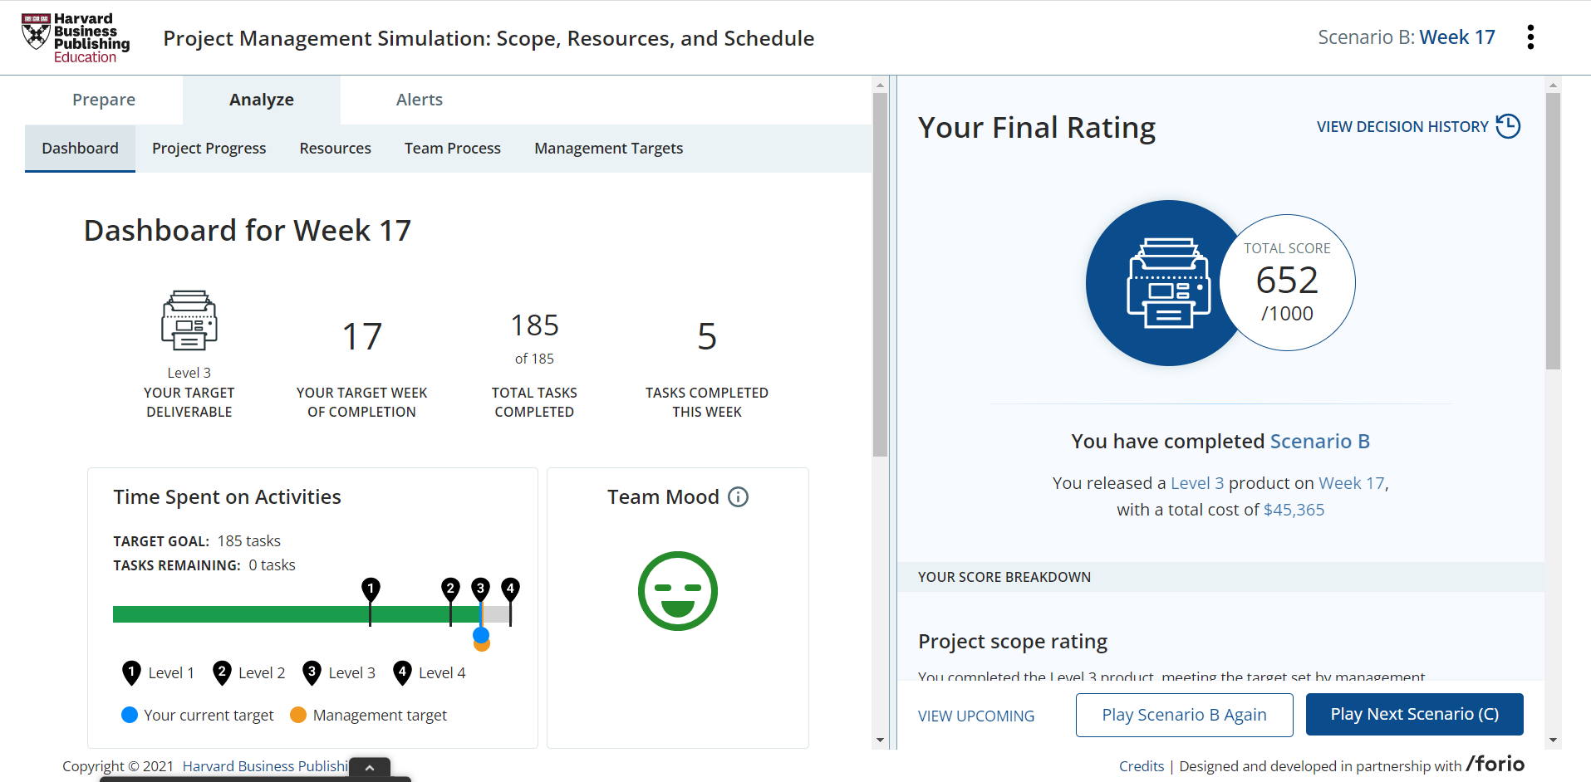Click the 'You have completed Scenario B' text

(x=1220, y=442)
